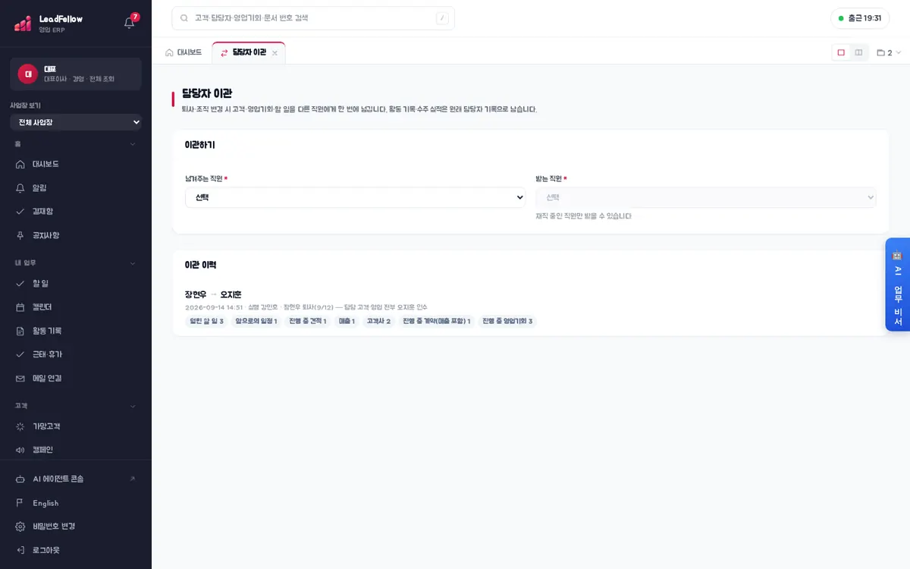This screenshot has width=910, height=569.
Task: Open the 대표 profile card
Action: (76, 74)
